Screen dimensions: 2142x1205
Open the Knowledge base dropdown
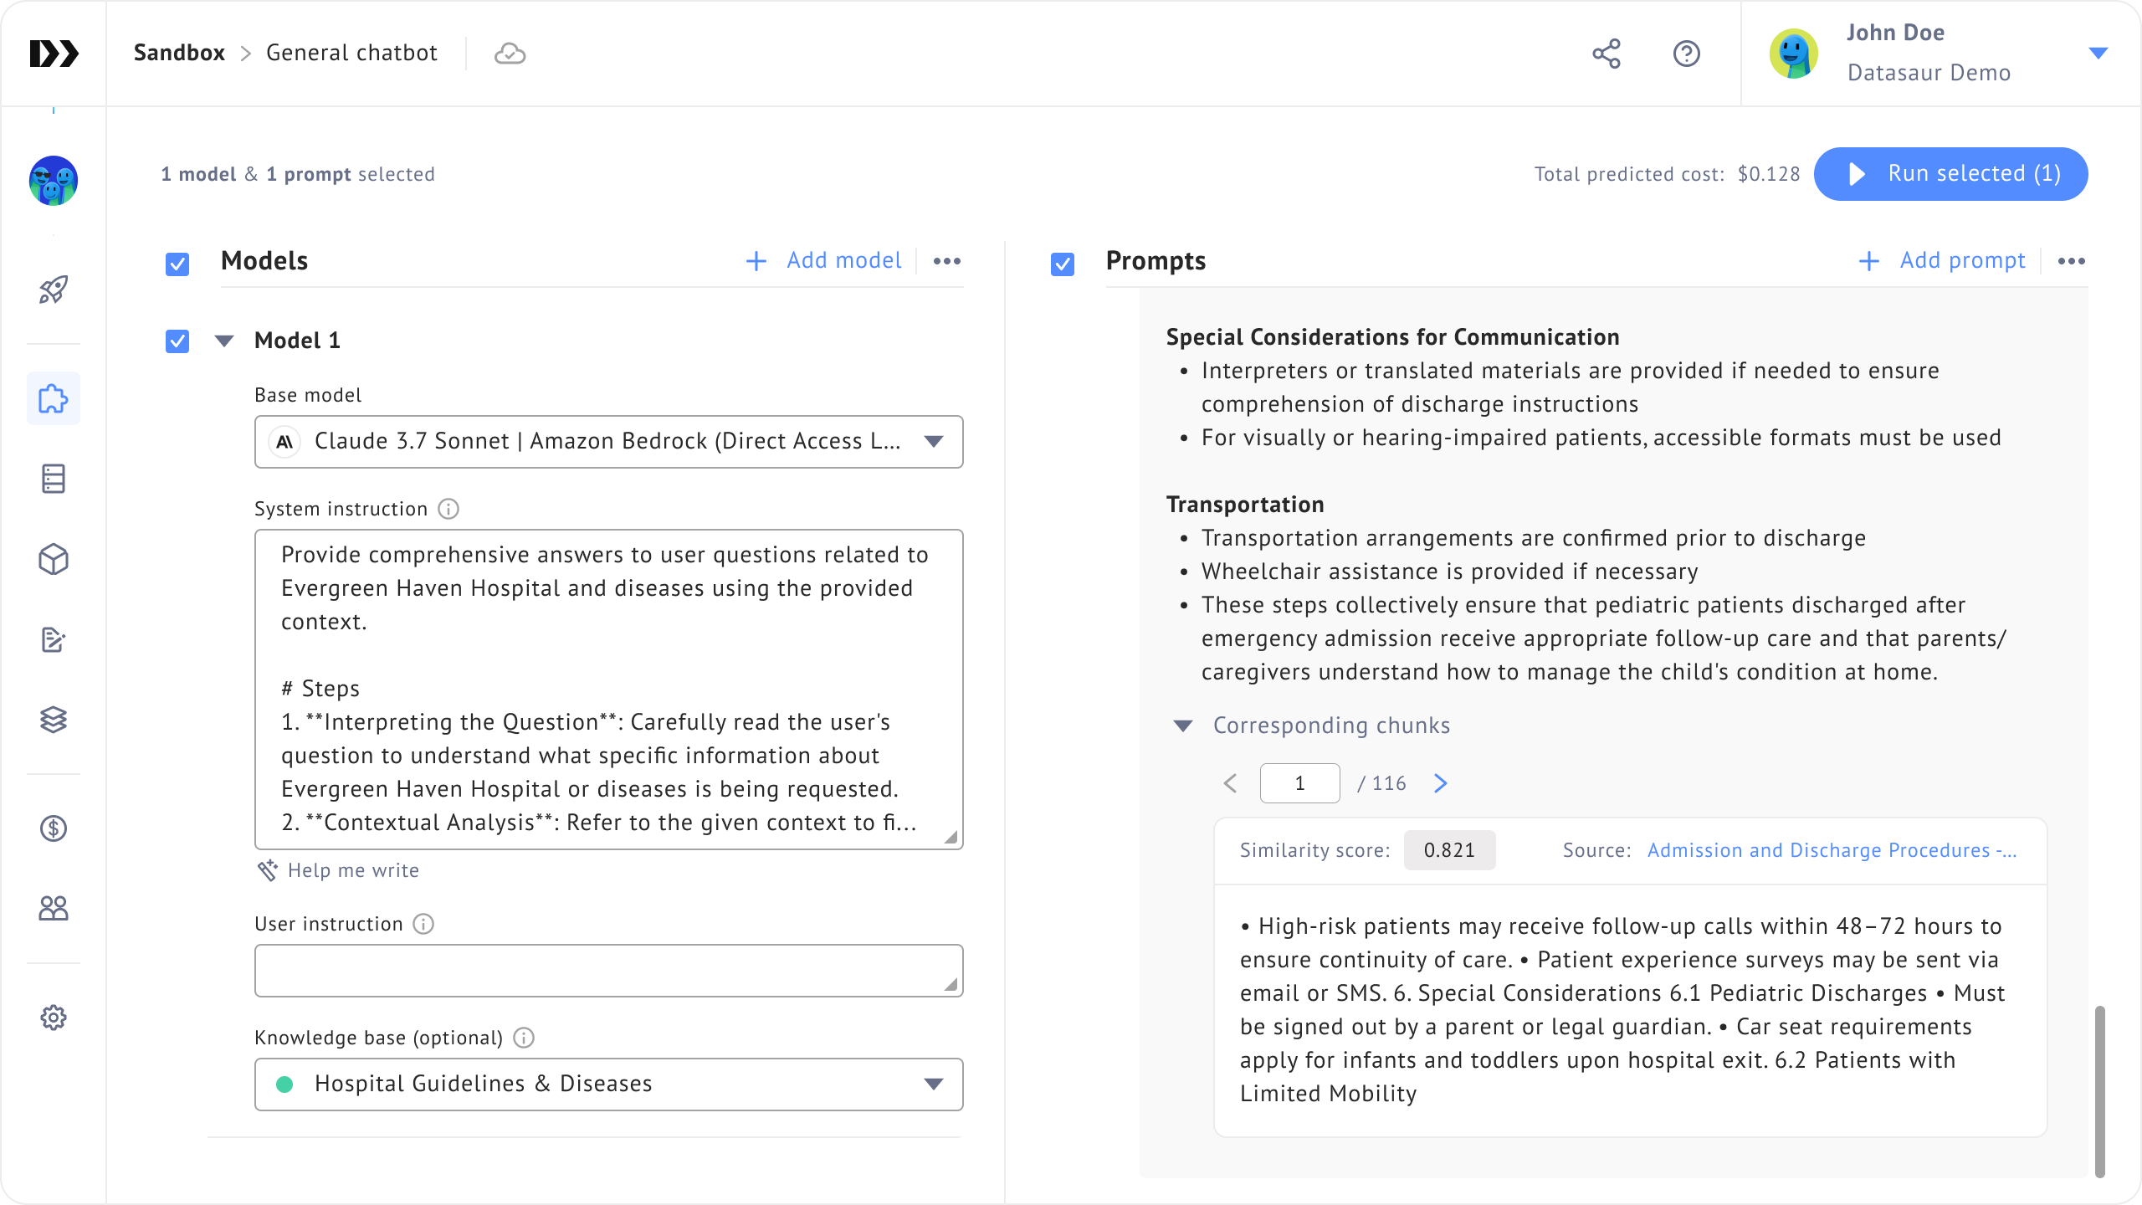(x=608, y=1084)
